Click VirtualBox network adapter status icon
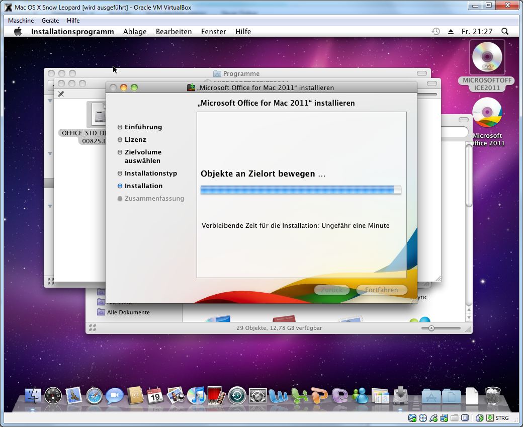 [x=444, y=418]
